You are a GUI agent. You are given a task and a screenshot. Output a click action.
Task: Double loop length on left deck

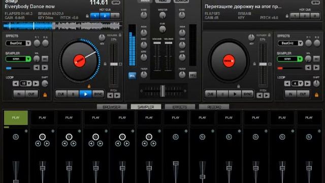[36, 83]
